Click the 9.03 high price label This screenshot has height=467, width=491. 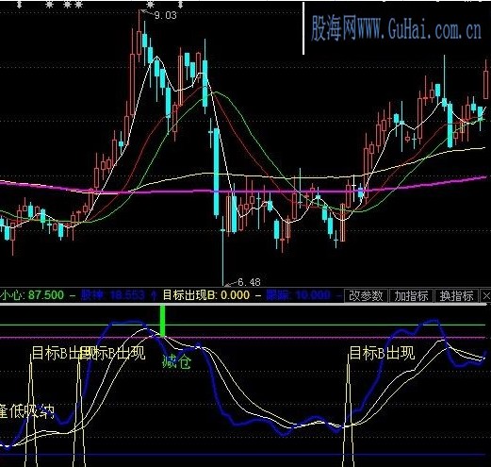click(166, 15)
